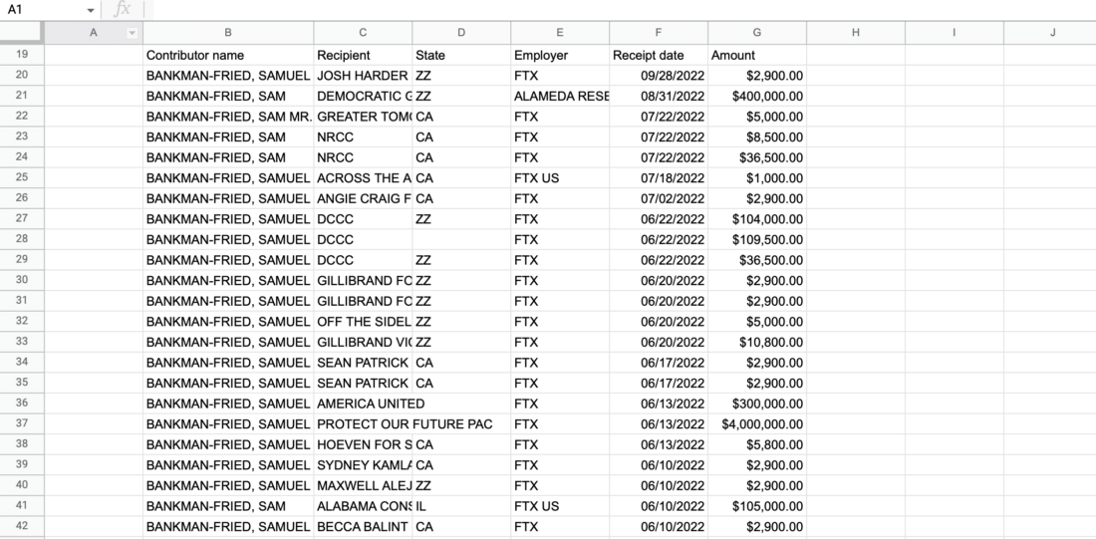The height and width of the screenshot is (539, 1096).
Task: Select the $105,000.00 amount cell
Action: (757, 505)
